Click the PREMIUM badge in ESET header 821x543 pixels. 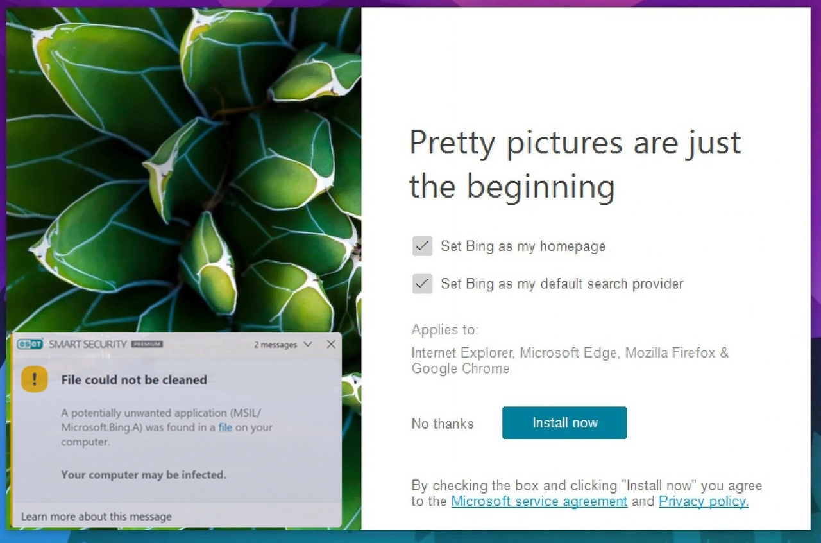147,345
